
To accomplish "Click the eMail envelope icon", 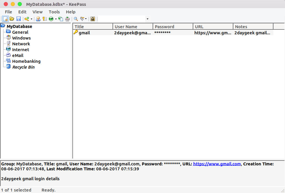I will pyautogui.click(x=8, y=55).
